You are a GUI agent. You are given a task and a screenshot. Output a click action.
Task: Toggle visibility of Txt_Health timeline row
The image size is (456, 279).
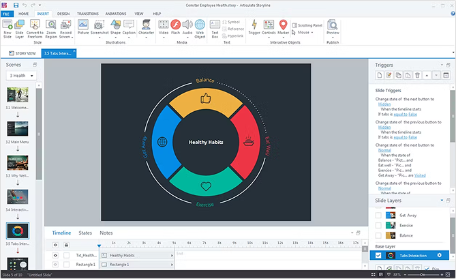coord(56,255)
